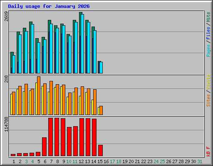The height and width of the screenshot is (166, 213).
Task: Select day 27 on the date axis
Action: [175, 161]
